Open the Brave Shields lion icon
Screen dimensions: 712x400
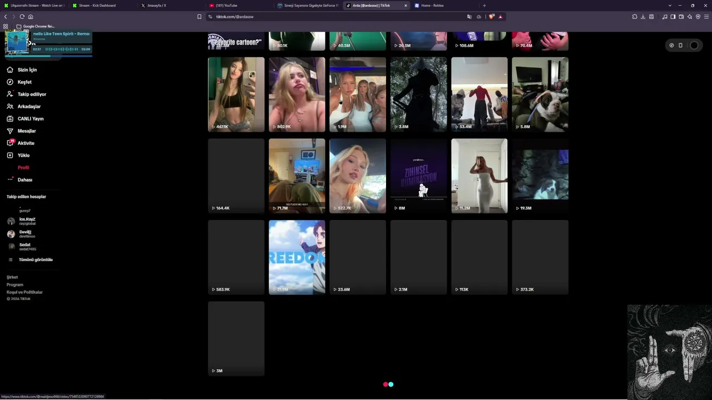pyautogui.click(x=491, y=17)
